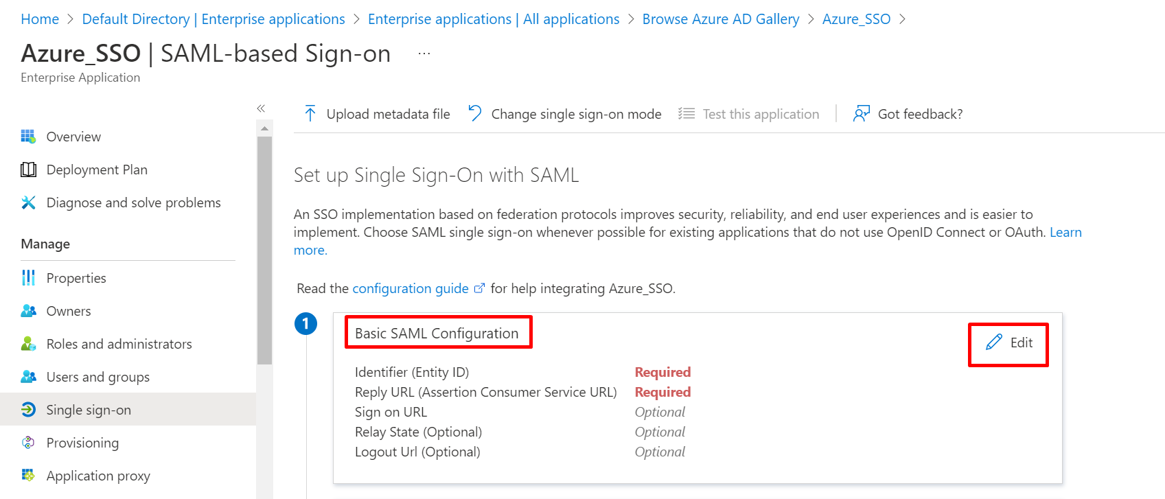Open Users and groups
Screen dimensions: 1165x499
click(x=97, y=377)
